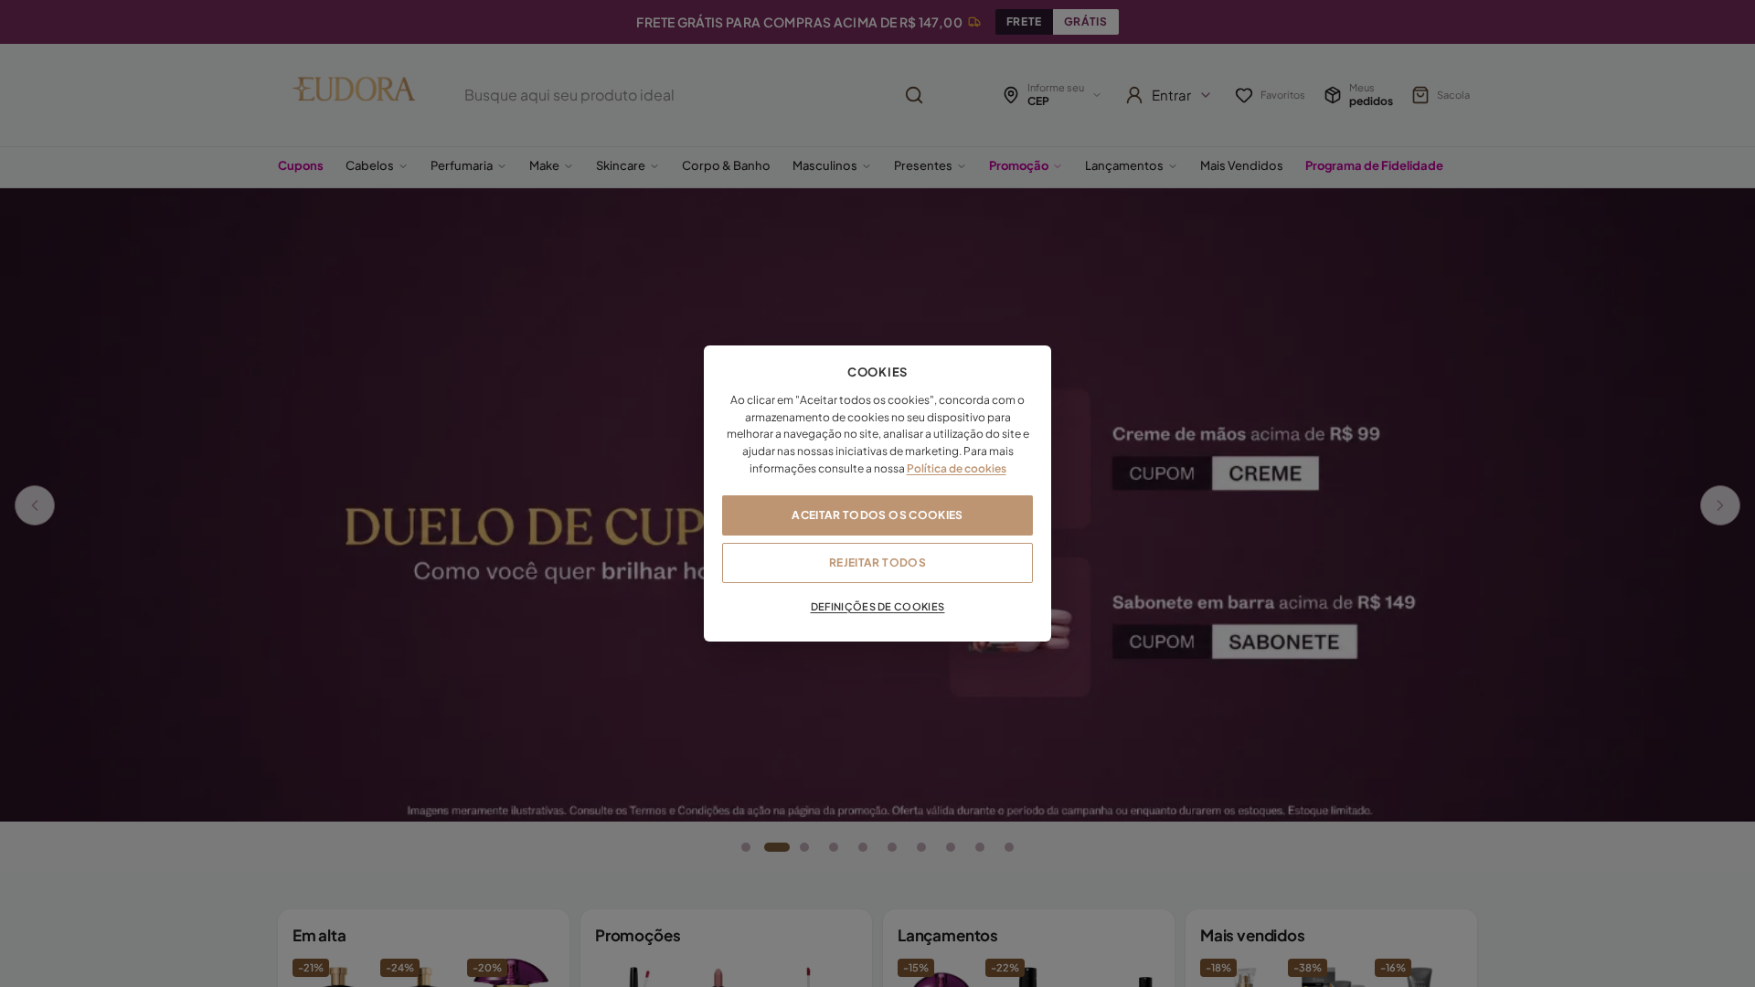Click the -16% discount badge
The height and width of the screenshot is (987, 1755).
pyautogui.click(x=1393, y=968)
